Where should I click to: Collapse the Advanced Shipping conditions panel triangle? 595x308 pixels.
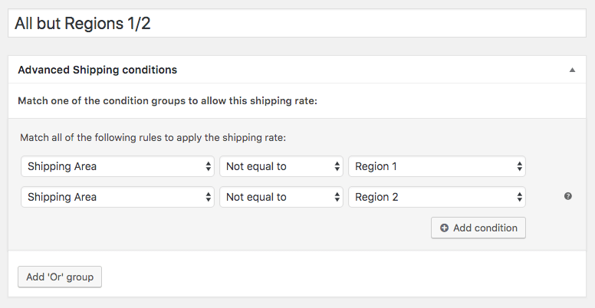tap(572, 70)
